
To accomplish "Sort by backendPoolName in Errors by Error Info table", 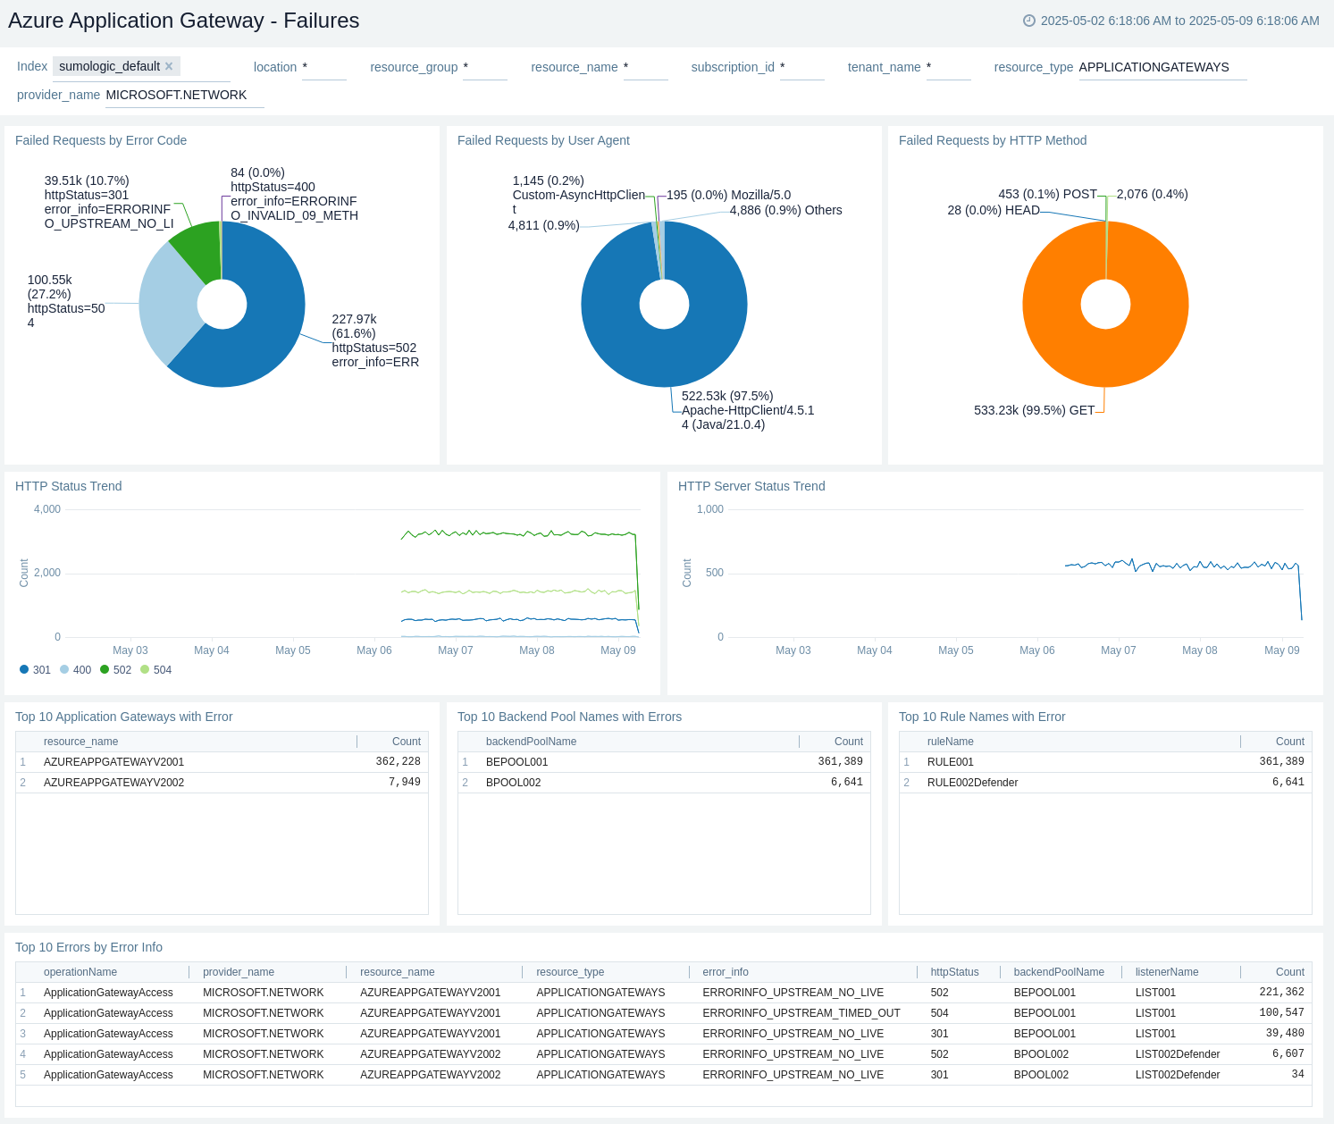I will point(1059,972).
